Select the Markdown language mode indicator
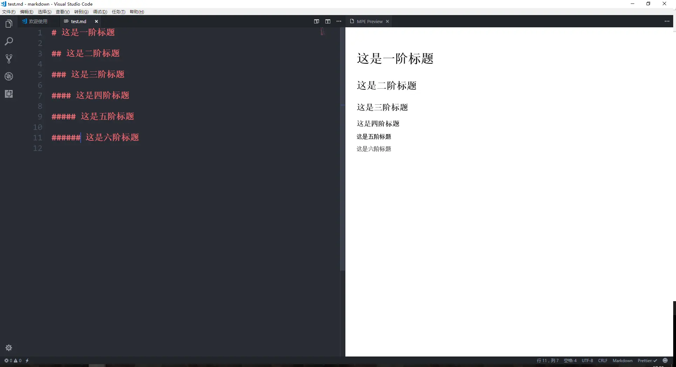This screenshot has height=367, width=676. pos(622,361)
